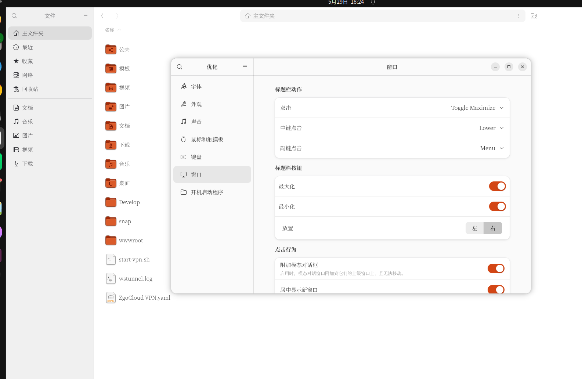Open 文档 bookmark in Files sidebar
Viewport: 582px width, 379px height.
[50, 108]
